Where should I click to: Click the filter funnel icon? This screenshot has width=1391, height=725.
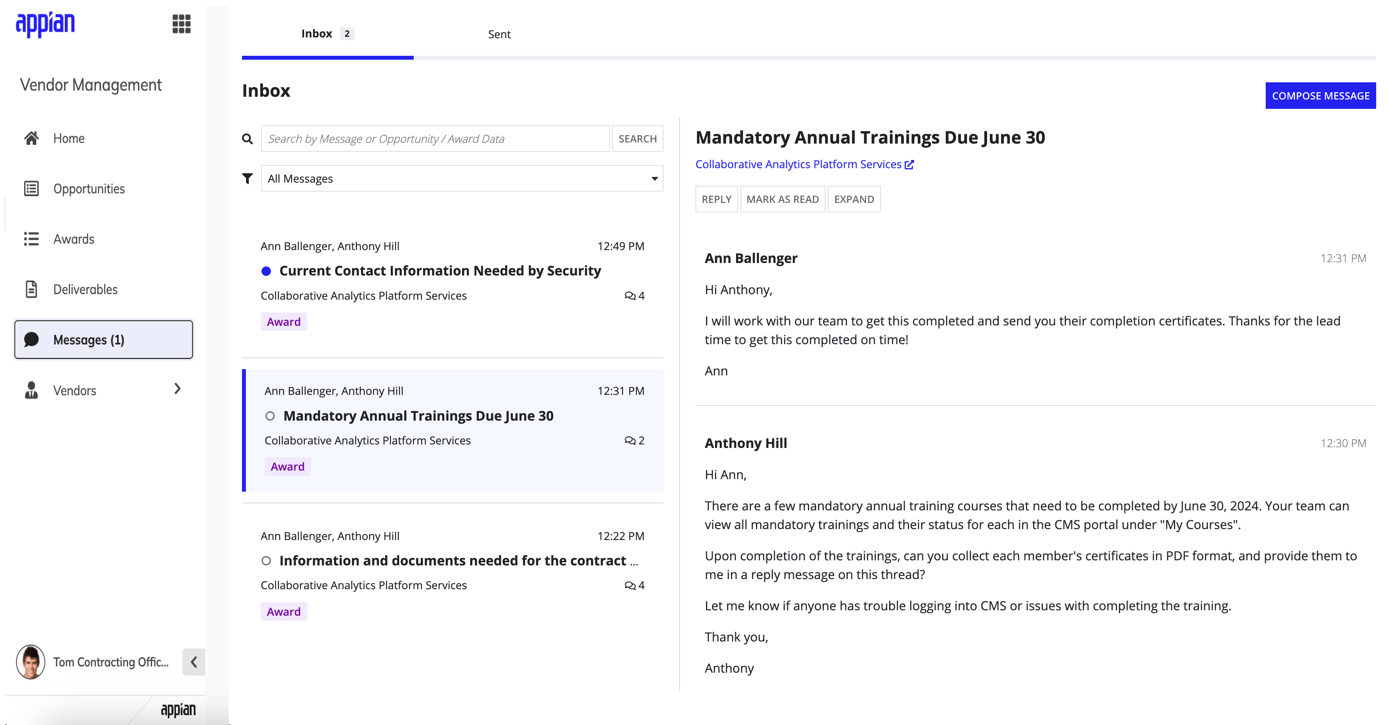coord(247,178)
